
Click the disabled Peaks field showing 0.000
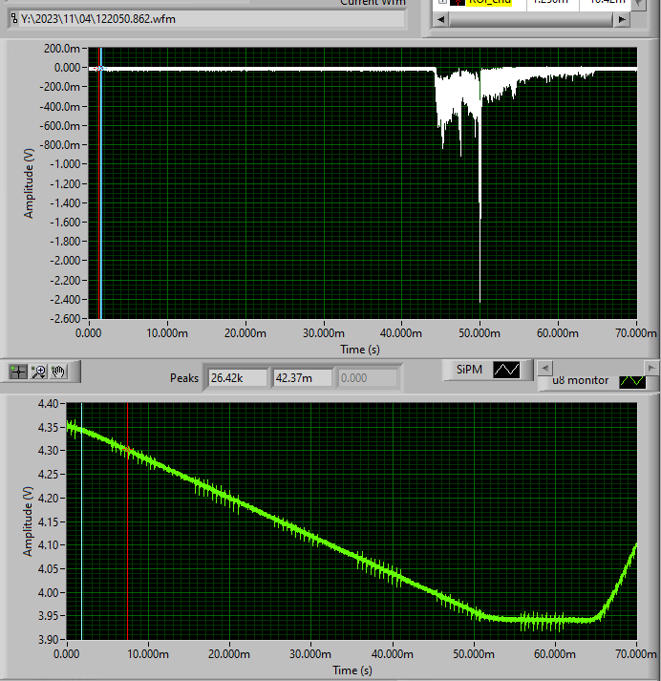click(368, 378)
